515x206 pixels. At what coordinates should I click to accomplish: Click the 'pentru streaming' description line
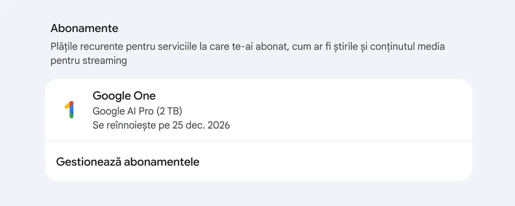pyautogui.click(x=88, y=61)
